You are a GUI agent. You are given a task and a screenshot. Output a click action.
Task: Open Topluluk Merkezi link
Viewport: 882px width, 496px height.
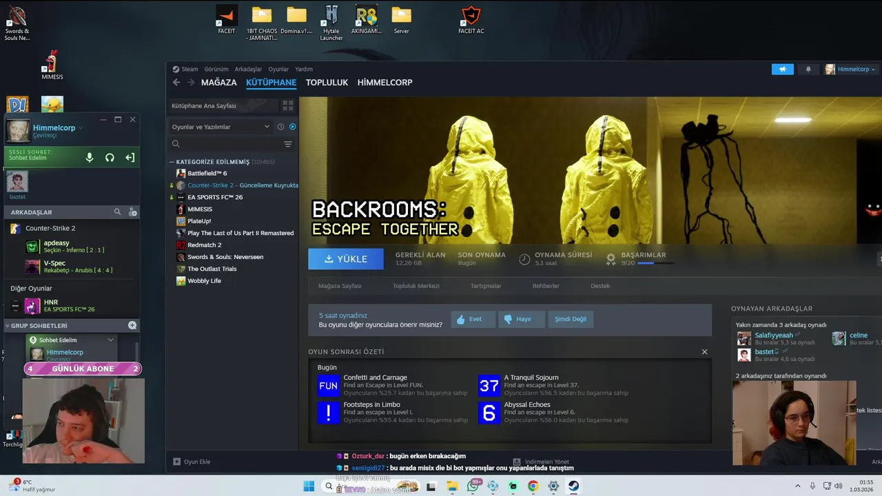pyautogui.click(x=416, y=286)
